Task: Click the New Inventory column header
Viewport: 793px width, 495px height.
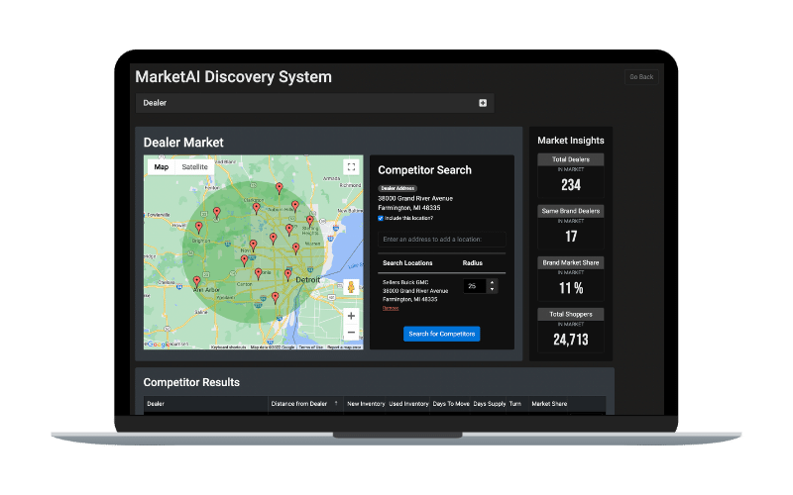Action: pyautogui.click(x=366, y=404)
